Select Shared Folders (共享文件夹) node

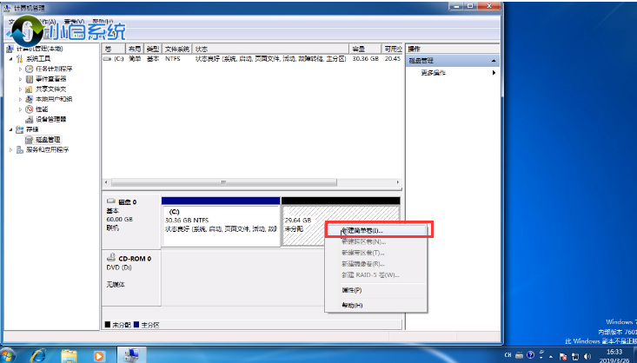point(50,89)
